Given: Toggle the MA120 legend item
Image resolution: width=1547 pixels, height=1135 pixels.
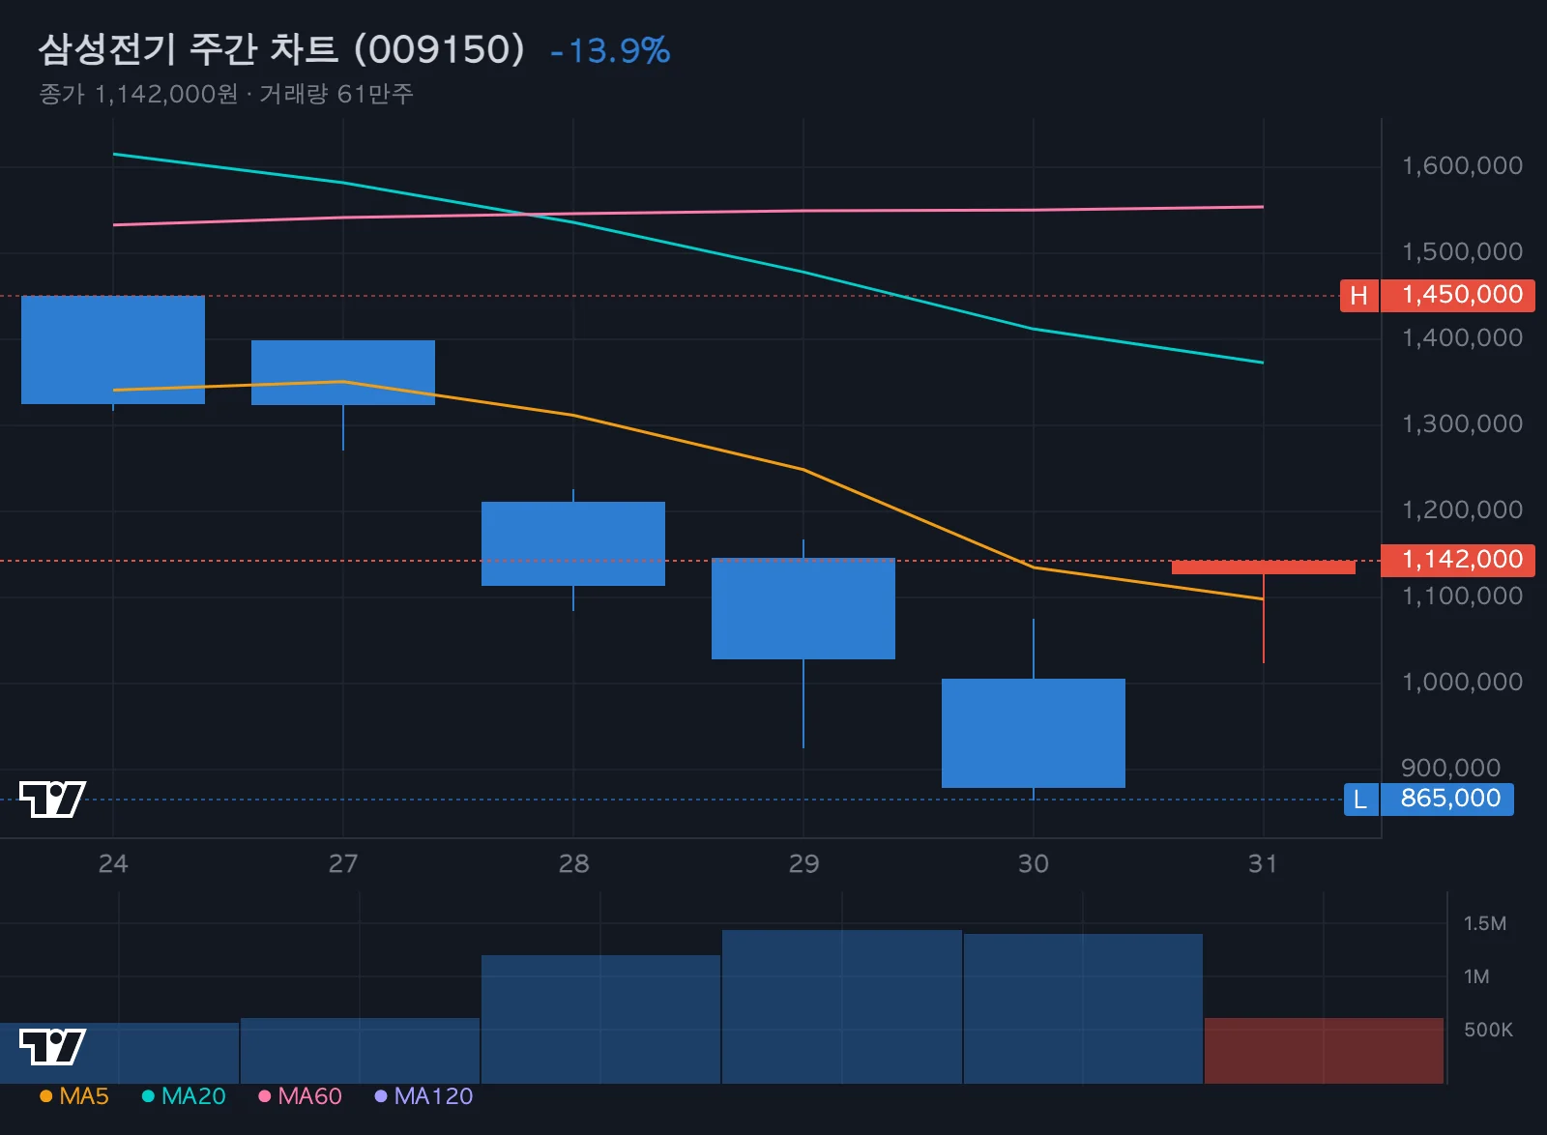Looking at the screenshot, I should [423, 1096].
